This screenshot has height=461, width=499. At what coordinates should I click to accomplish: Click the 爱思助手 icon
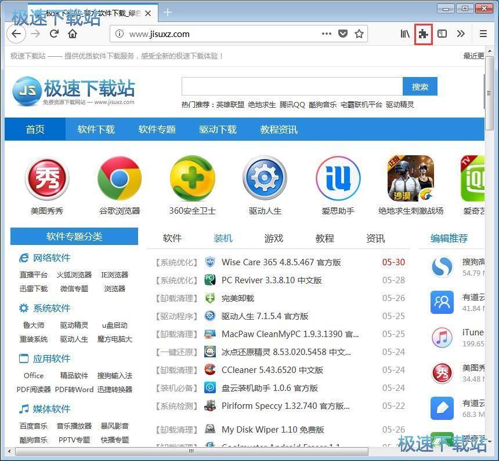(338, 178)
